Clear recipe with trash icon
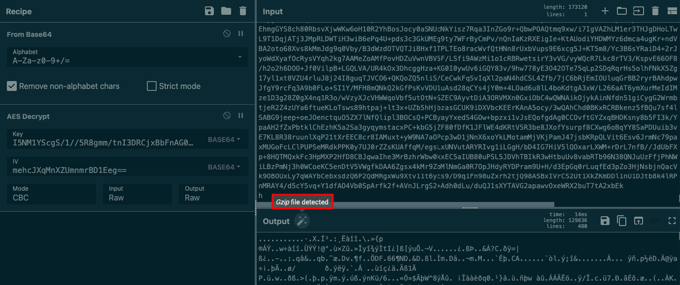680x285 pixels. pyautogui.click(x=242, y=11)
